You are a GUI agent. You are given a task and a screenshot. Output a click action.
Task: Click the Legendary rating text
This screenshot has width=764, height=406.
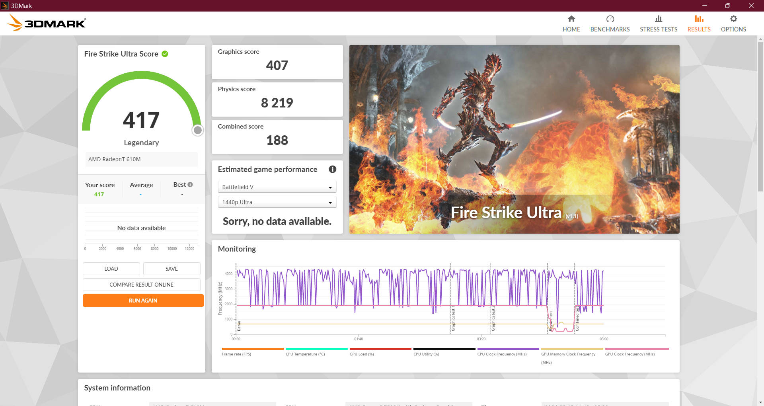coord(141,142)
